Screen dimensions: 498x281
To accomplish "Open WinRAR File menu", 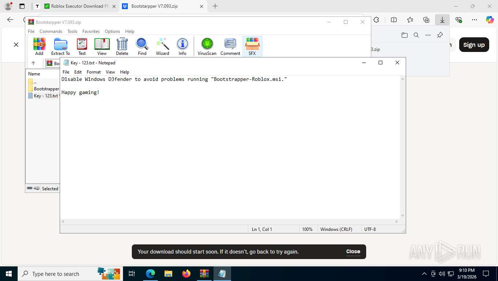I will (x=31, y=31).
